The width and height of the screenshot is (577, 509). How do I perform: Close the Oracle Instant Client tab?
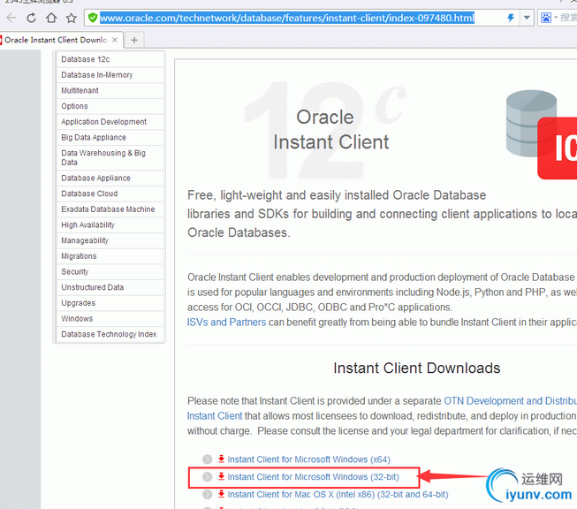coord(115,40)
